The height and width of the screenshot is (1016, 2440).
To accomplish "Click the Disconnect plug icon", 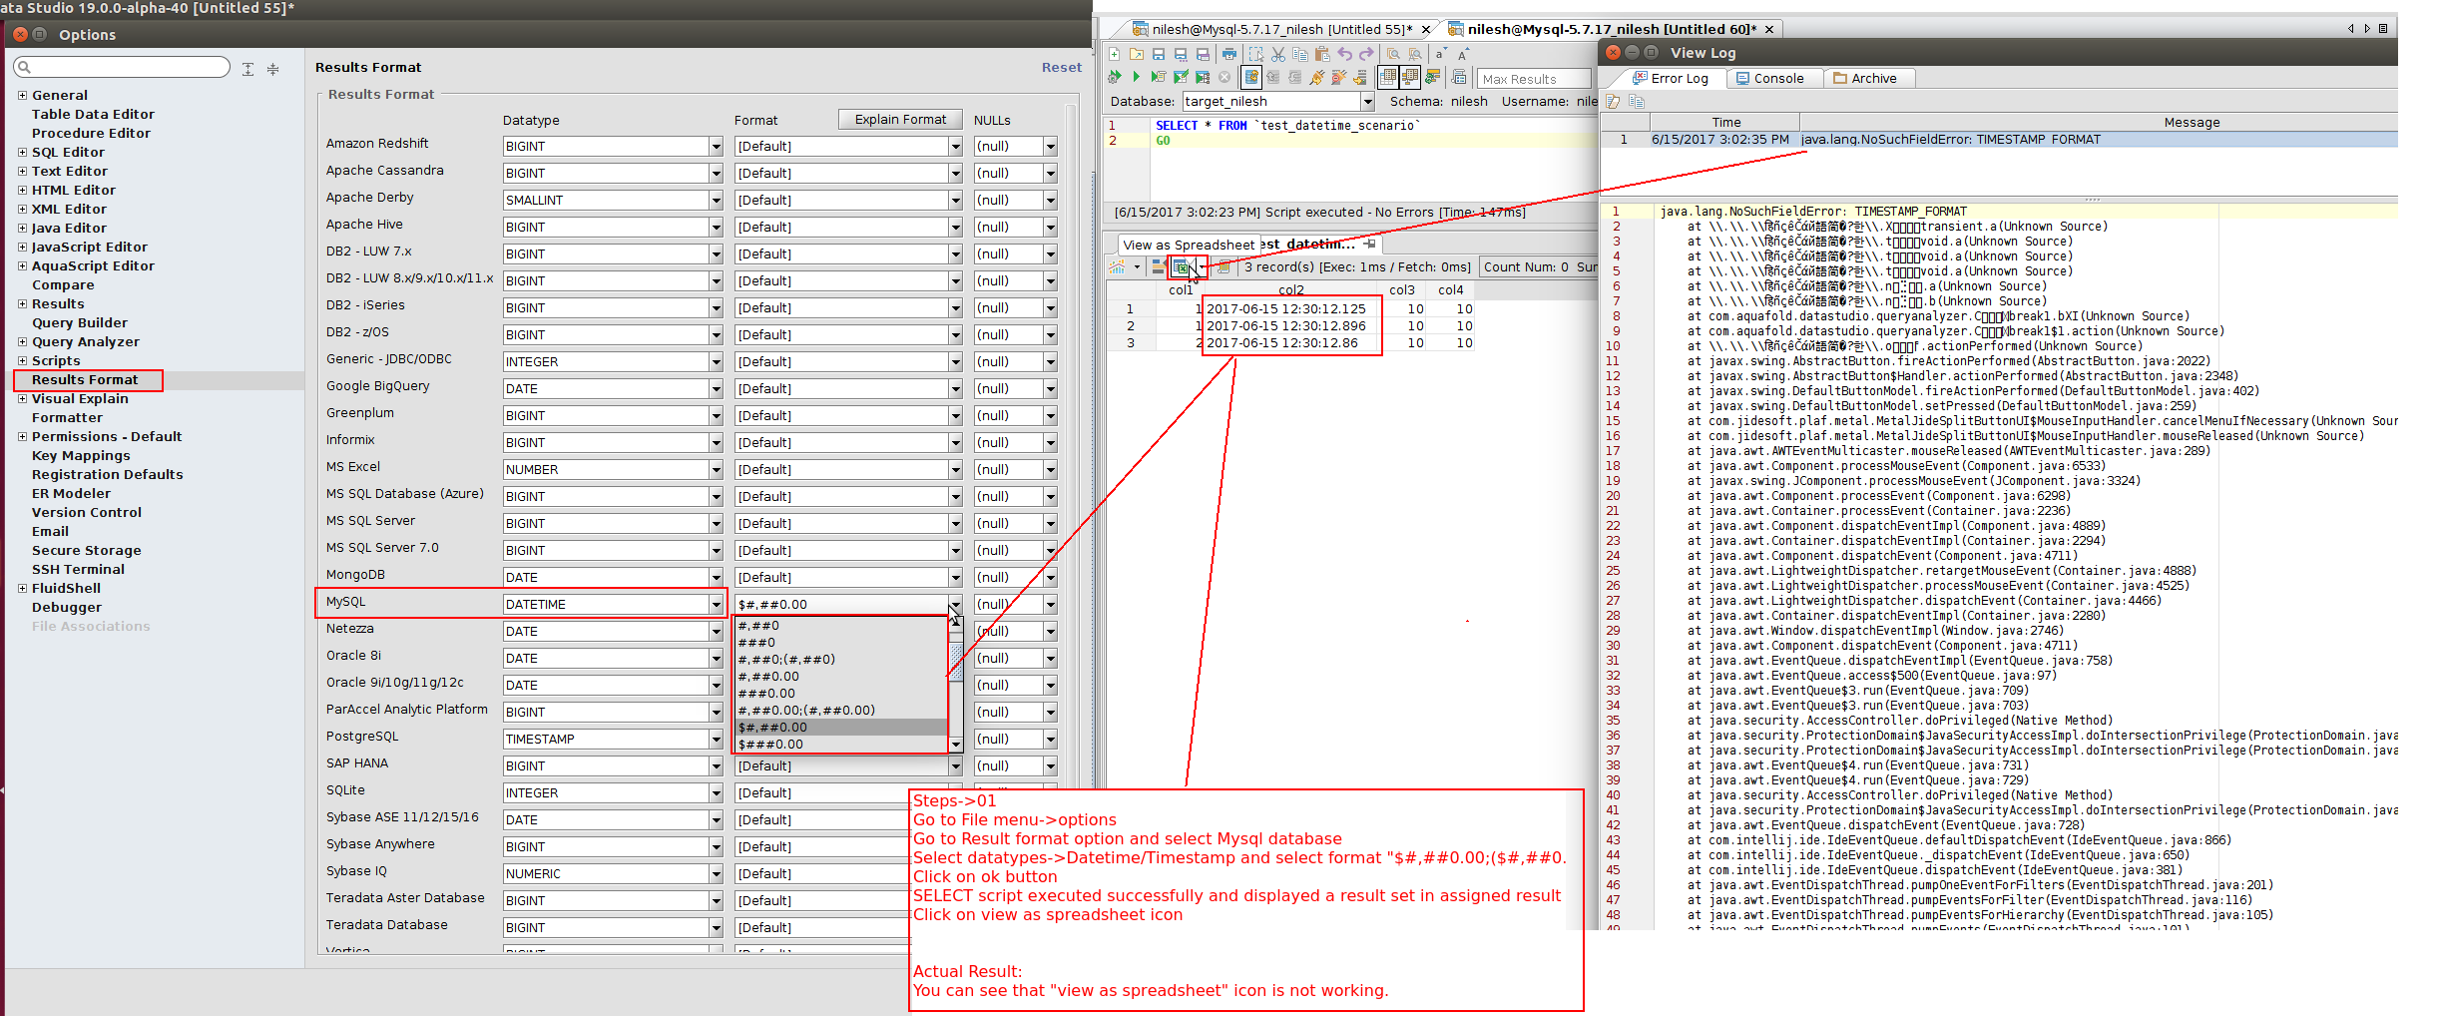I will 1338,77.
